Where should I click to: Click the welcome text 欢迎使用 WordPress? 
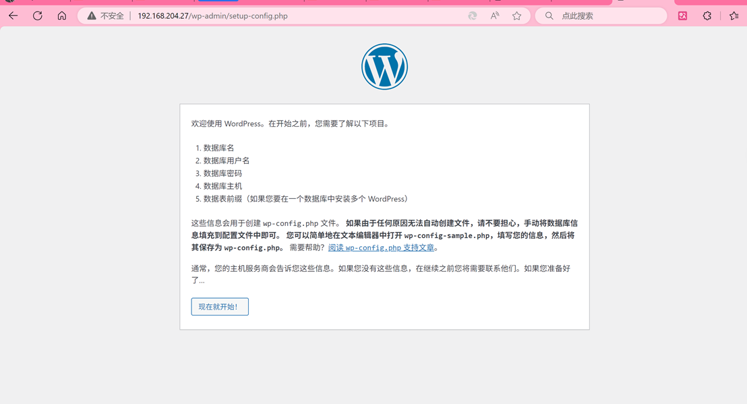click(227, 123)
